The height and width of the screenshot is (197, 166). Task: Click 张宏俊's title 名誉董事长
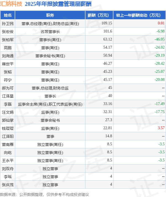[x=50, y=32]
